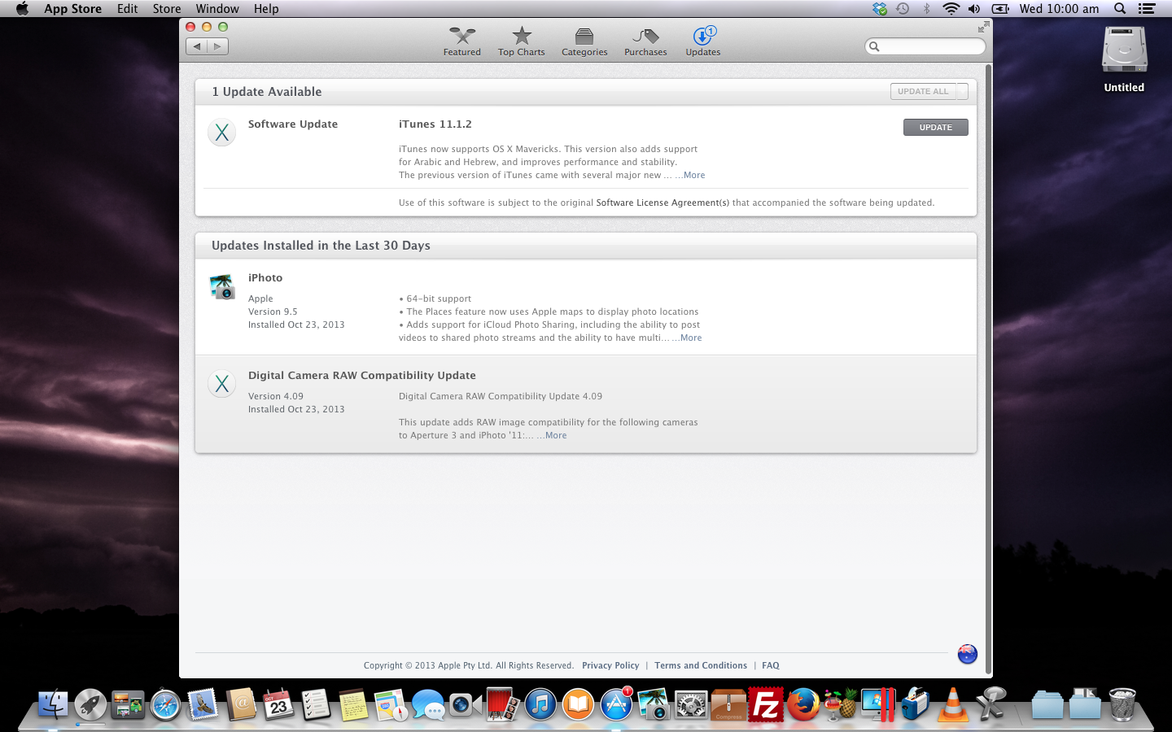This screenshot has height=732, width=1172.
Task: Click the Time Machine menu bar icon
Action: tap(903, 9)
